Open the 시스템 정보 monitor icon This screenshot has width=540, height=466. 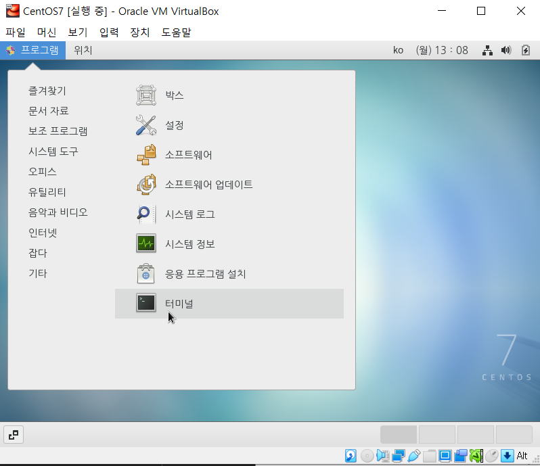coord(146,243)
